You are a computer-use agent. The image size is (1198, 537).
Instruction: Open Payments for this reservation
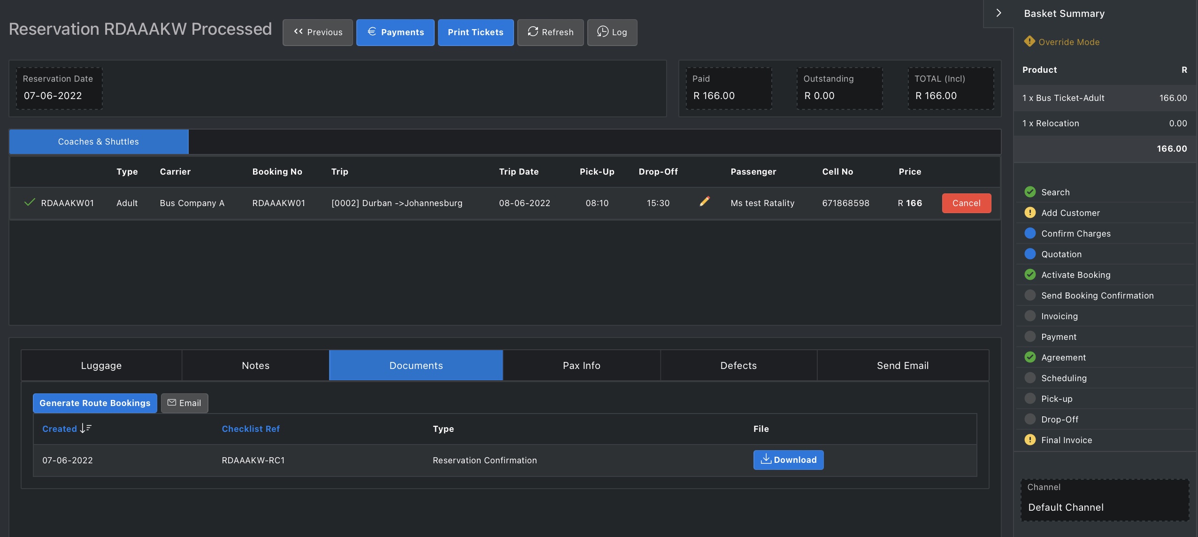pyautogui.click(x=395, y=32)
